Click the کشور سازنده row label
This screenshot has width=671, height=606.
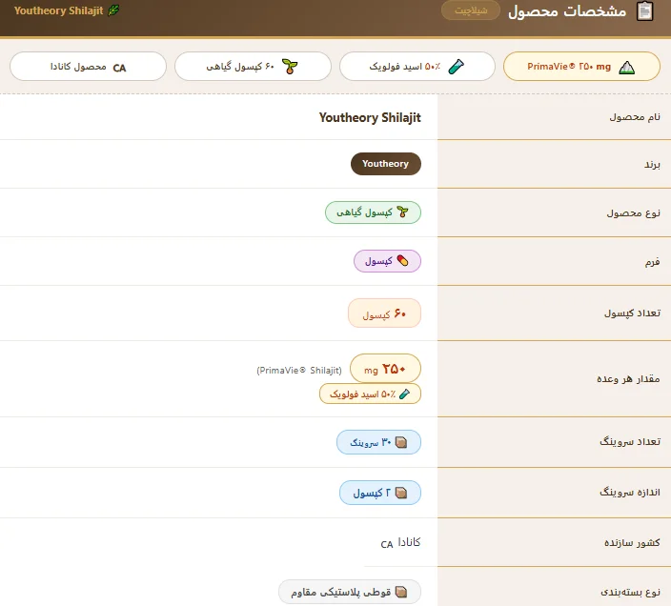tap(632, 543)
